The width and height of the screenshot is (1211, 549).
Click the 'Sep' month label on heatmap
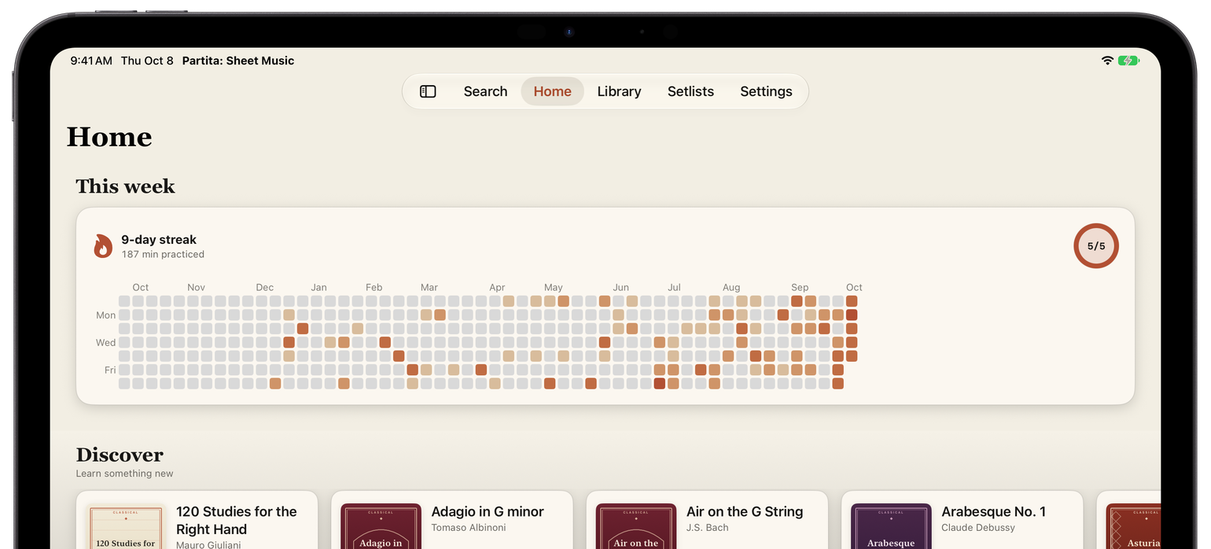click(800, 287)
